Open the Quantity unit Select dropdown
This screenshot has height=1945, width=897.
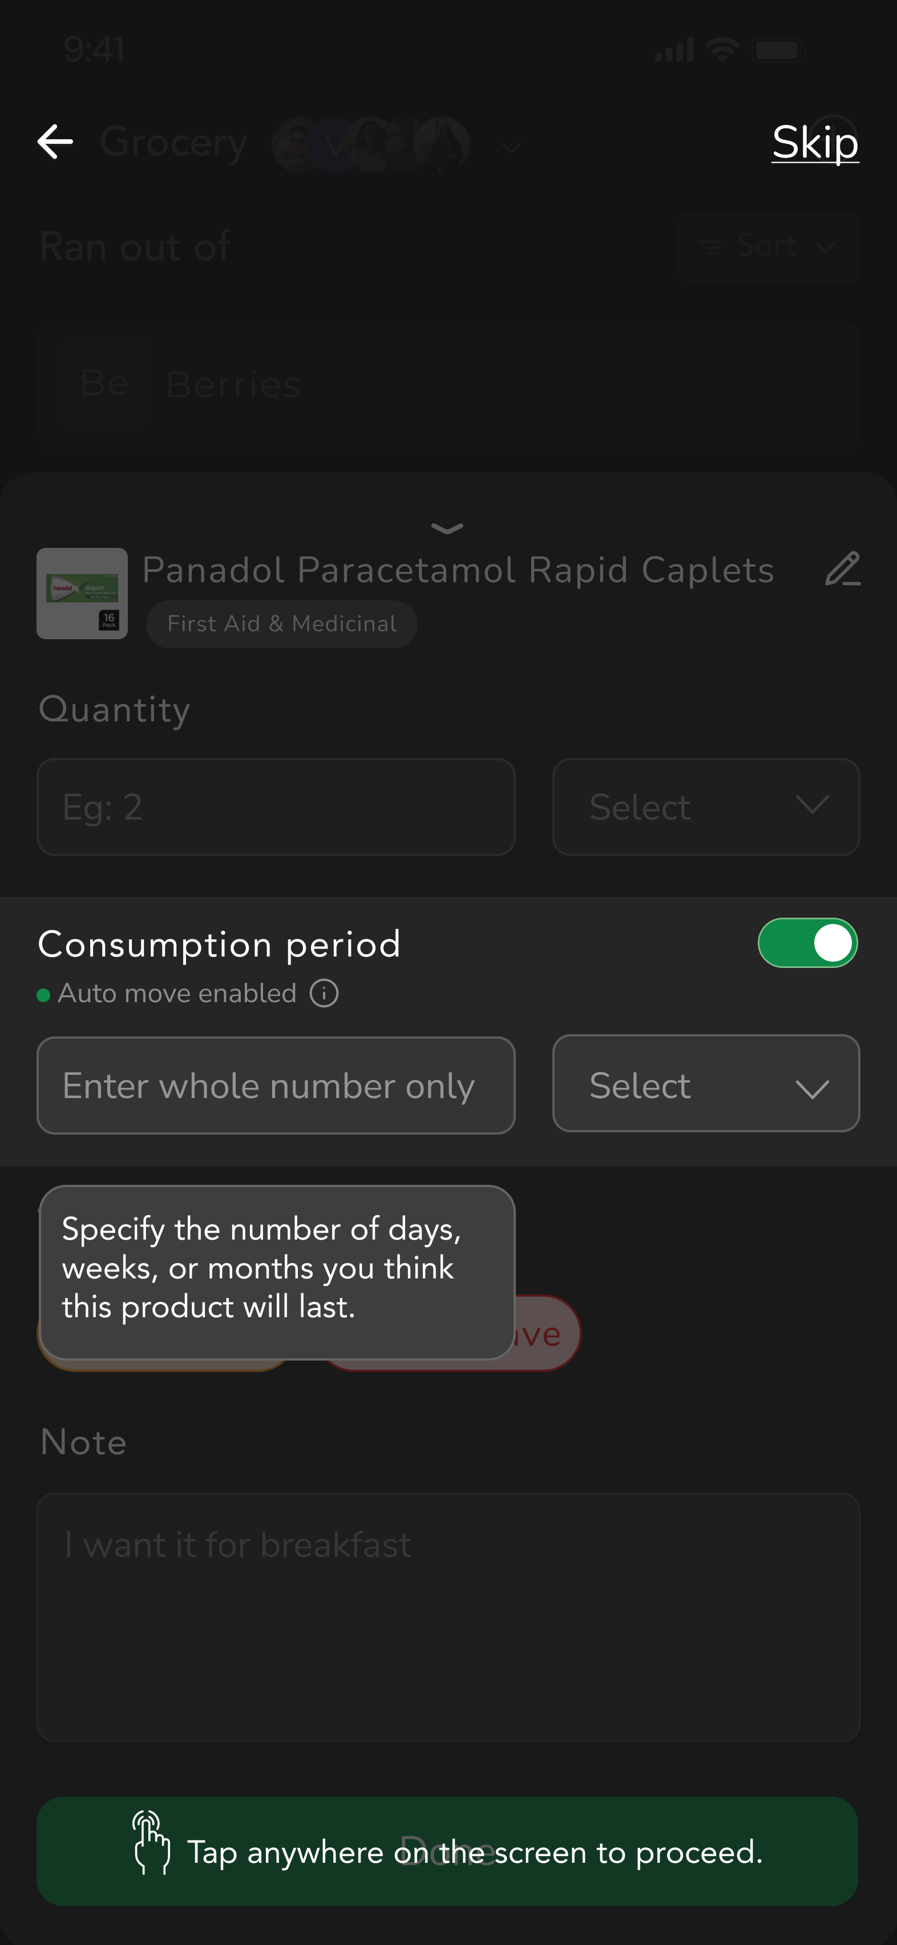(x=705, y=807)
